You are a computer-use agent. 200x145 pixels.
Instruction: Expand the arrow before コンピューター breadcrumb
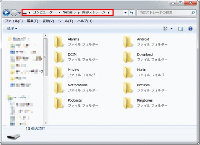(x=30, y=13)
